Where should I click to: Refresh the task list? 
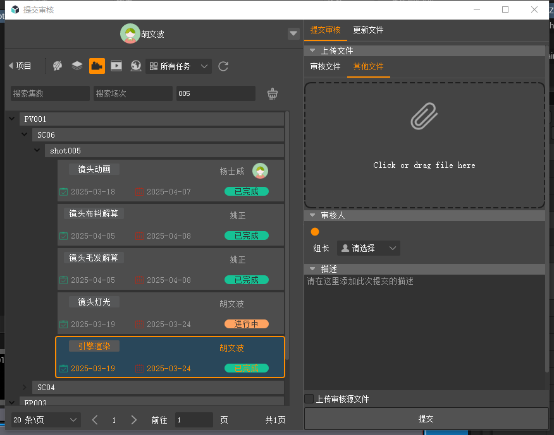point(223,66)
